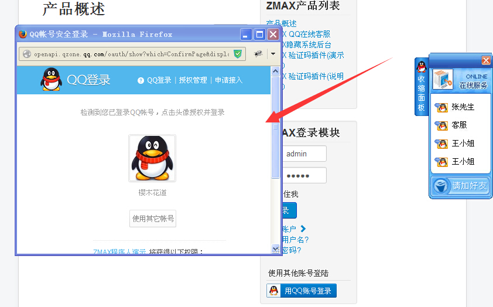Open the 授权管理 header link
Screen dimensions: 493x307
pyautogui.click(x=193, y=80)
